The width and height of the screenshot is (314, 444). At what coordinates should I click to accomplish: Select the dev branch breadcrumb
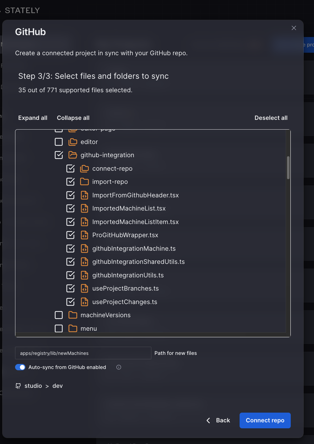57,386
